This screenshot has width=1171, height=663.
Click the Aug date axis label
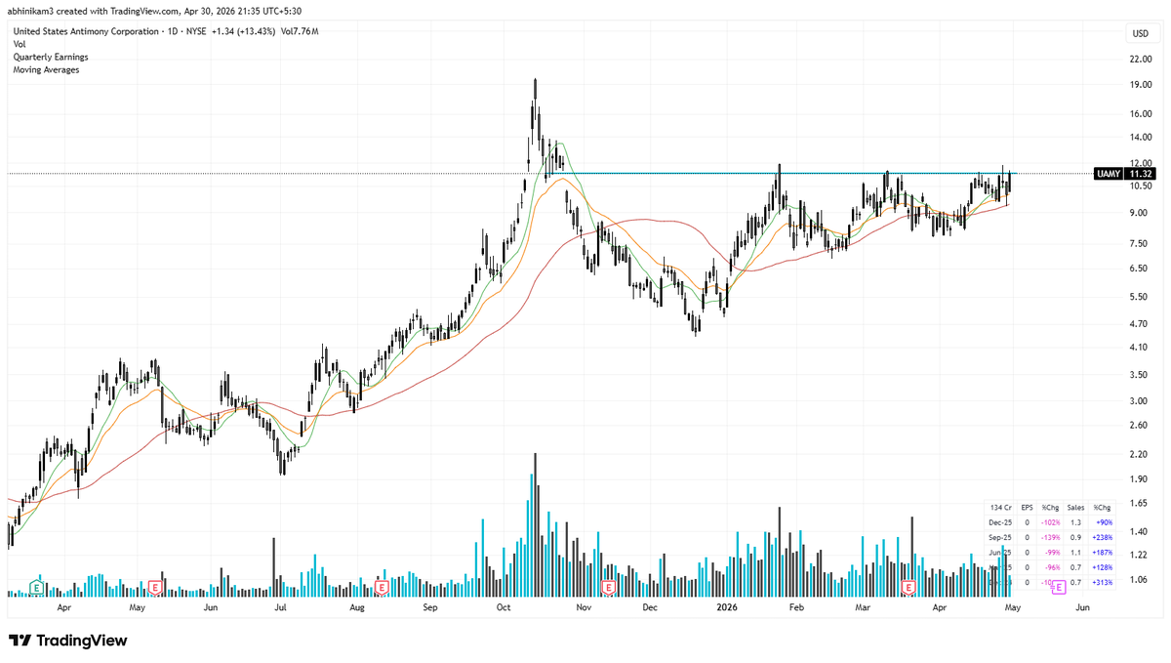(357, 607)
